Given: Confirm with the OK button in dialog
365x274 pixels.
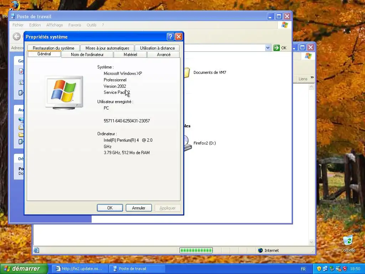Looking at the screenshot, I should point(110,208).
